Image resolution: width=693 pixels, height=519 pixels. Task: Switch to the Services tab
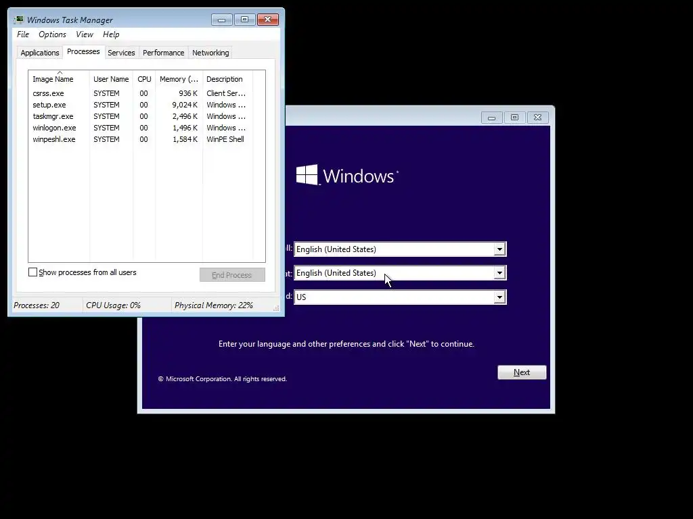tap(121, 53)
